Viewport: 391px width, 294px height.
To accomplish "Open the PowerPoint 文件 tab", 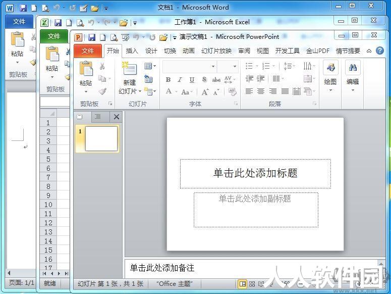I will click(x=88, y=51).
